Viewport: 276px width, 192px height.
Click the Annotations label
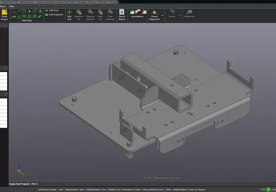pyautogui.click(x=137, y=16)
